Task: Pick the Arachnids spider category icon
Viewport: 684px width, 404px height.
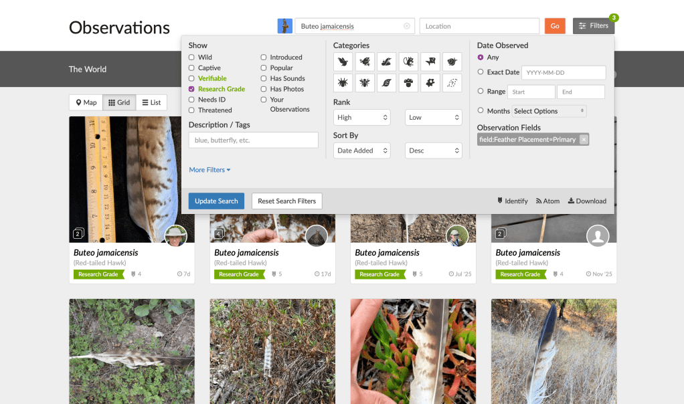Action: [x=343, y=84]
